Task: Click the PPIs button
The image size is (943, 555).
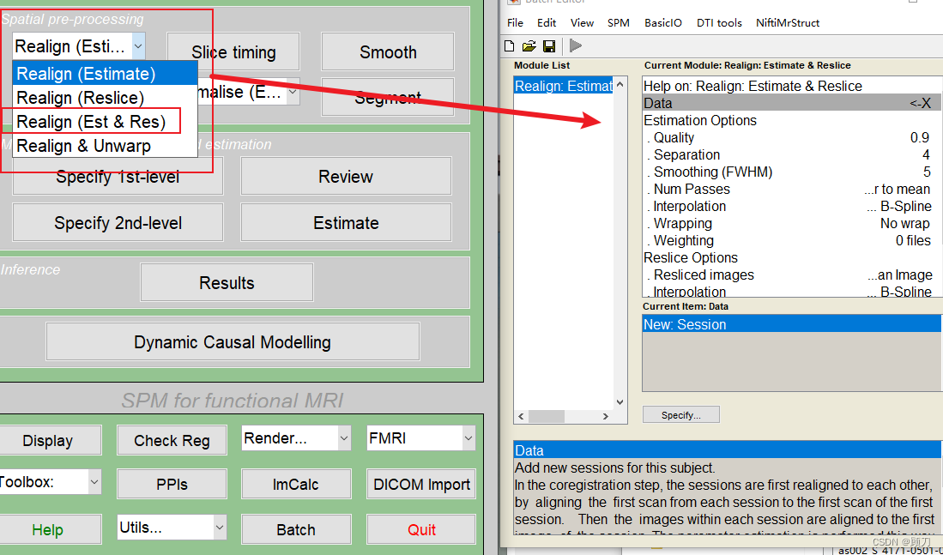Action: tap(172, 484)
